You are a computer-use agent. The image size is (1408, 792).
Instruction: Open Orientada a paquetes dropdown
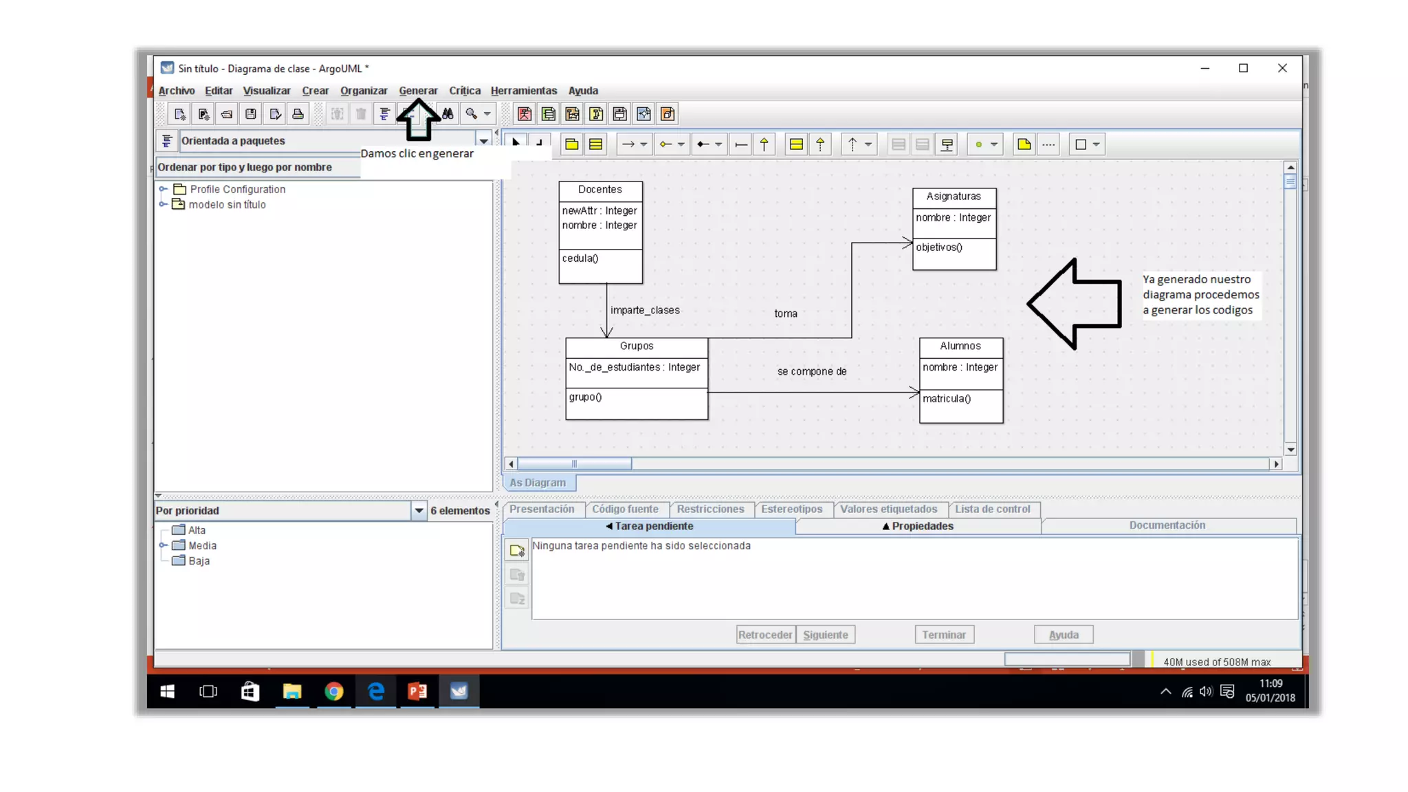pyautogui.click(x=483, y=141)
